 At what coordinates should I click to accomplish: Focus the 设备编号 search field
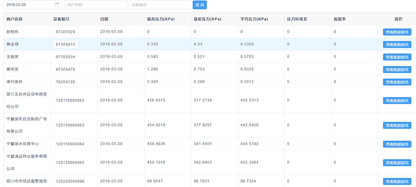pos(160,5)
